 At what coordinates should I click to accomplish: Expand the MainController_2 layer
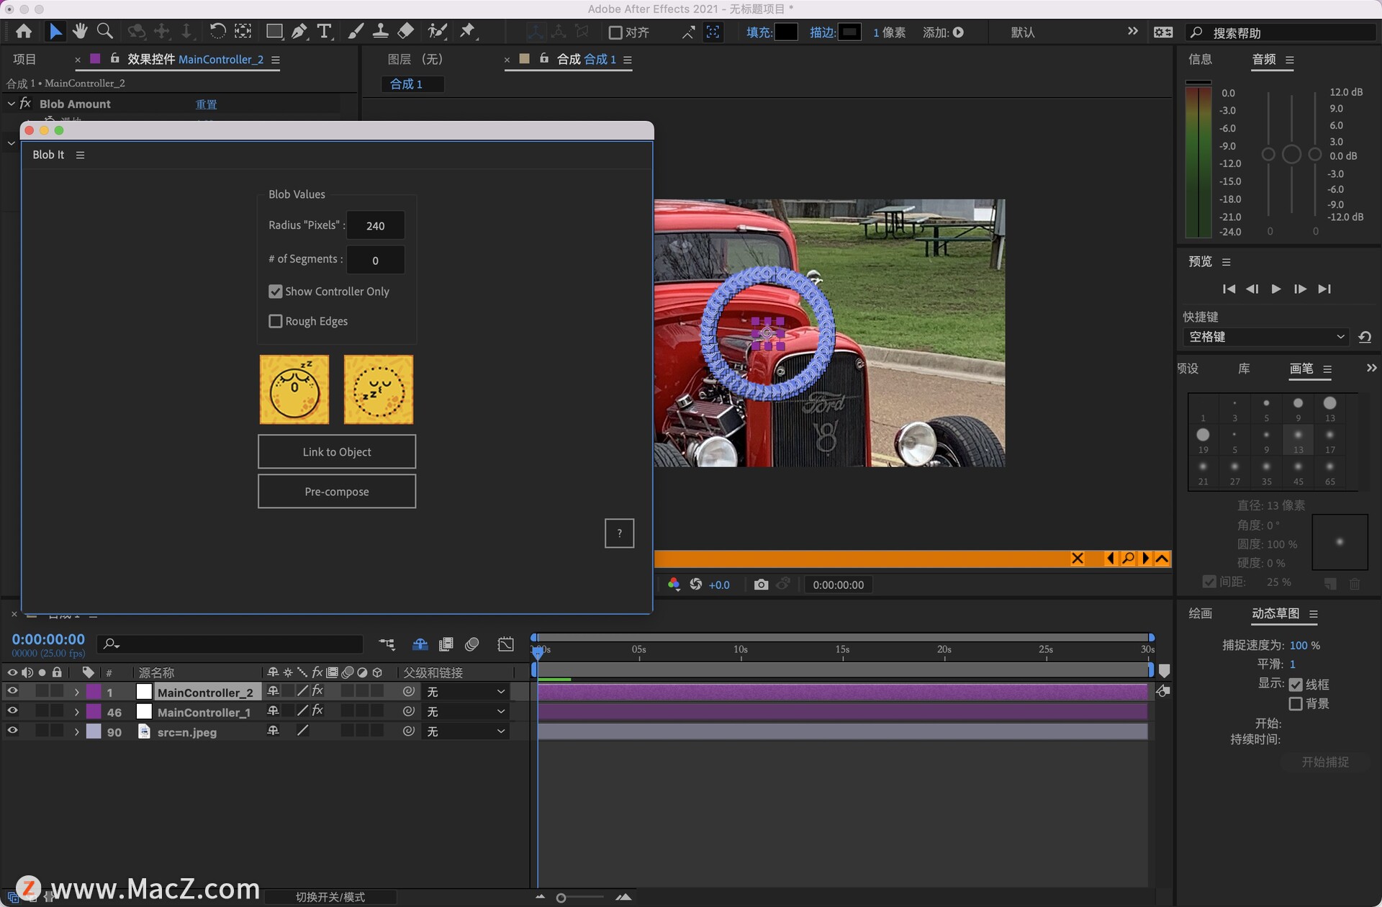76,692
